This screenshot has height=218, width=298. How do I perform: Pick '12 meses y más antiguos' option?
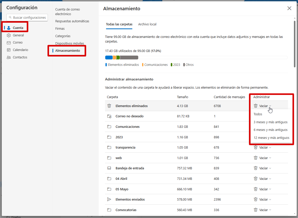tap(271, 138)
